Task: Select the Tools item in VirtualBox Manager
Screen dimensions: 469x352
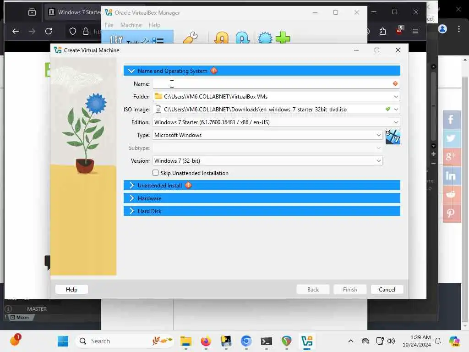Action: (137, 37)
